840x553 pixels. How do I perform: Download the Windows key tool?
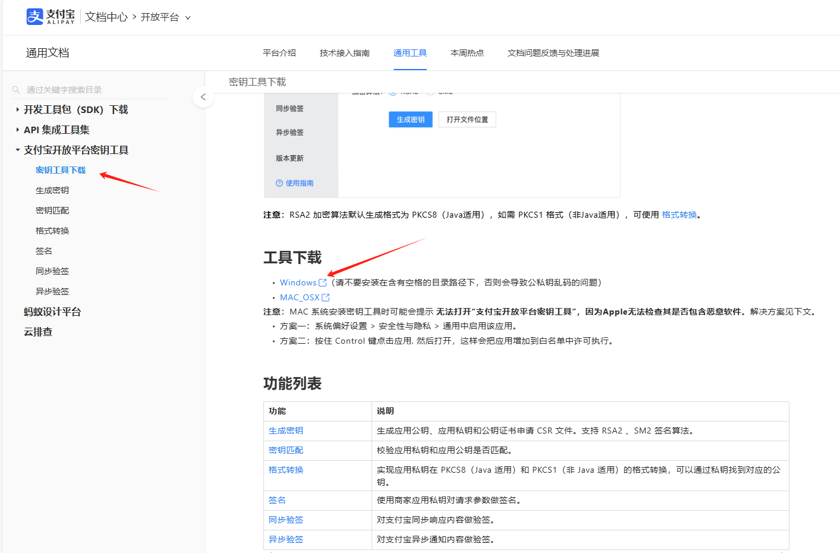click(298, 282)
